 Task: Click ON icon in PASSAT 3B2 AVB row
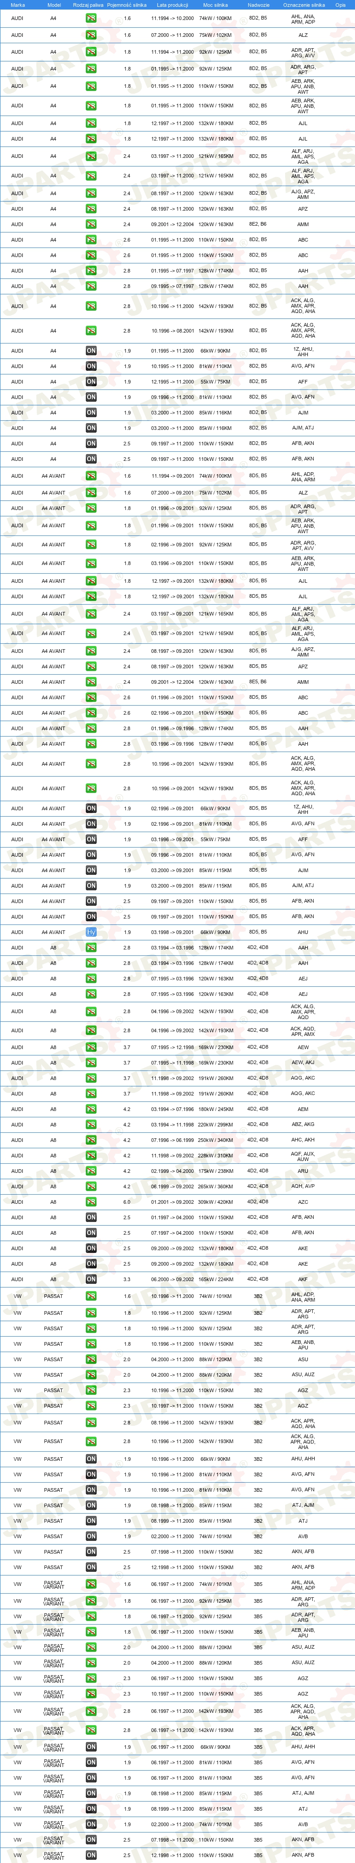click(91, 1537)
